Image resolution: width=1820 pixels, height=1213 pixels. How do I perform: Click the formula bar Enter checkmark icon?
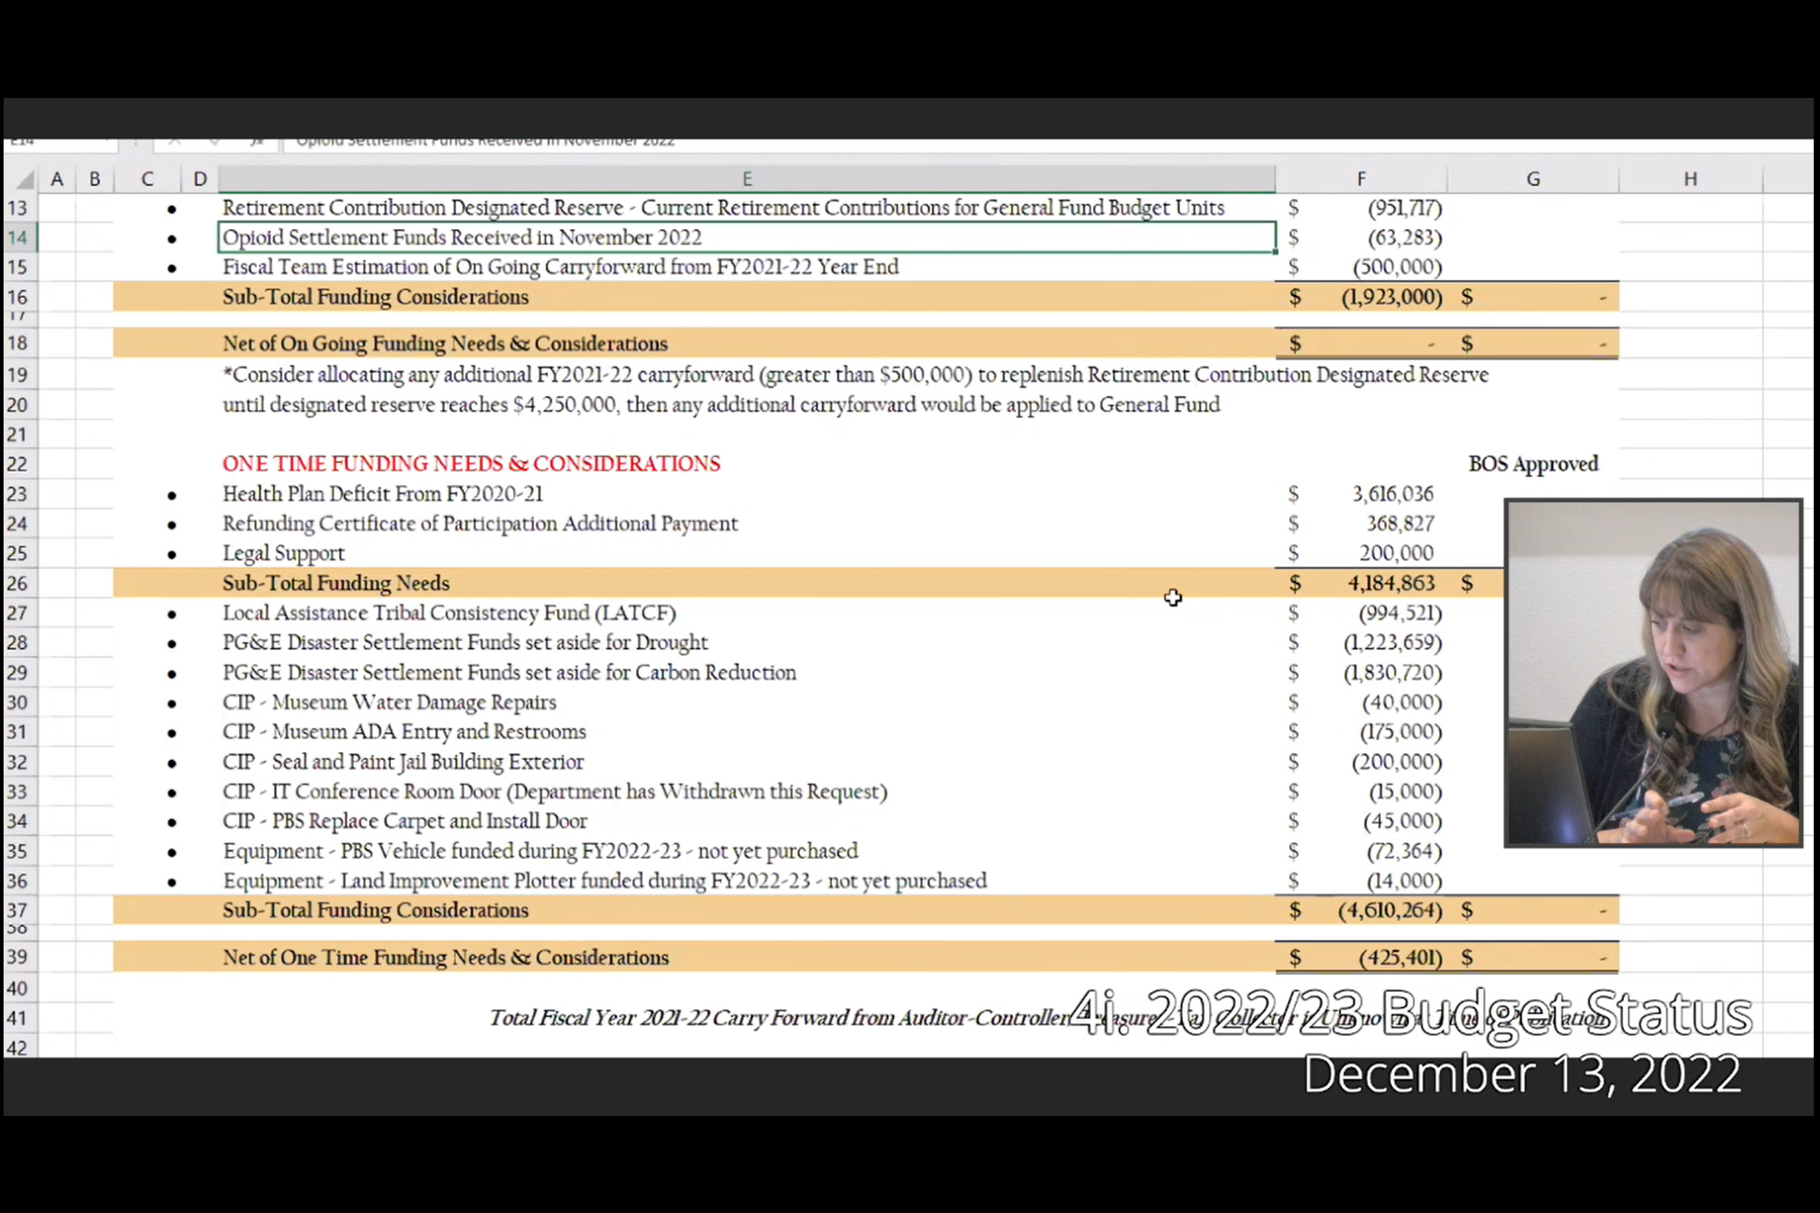[214, 142]
